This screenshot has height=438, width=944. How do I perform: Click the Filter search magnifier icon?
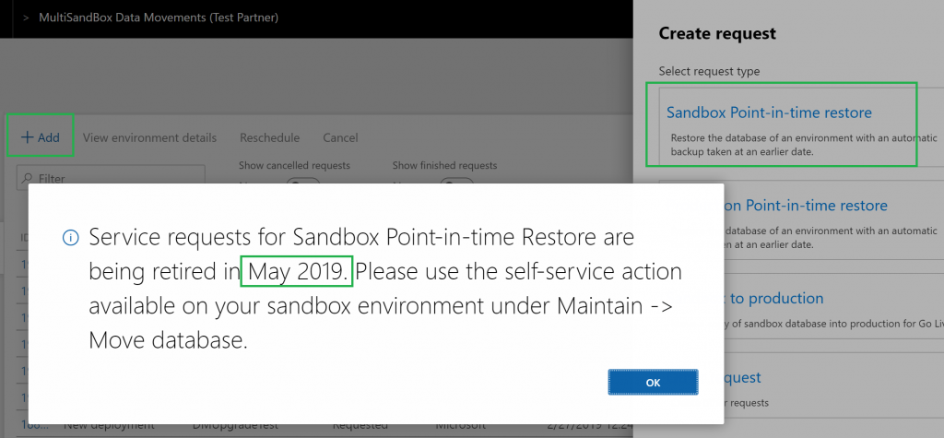pos(26,178)
